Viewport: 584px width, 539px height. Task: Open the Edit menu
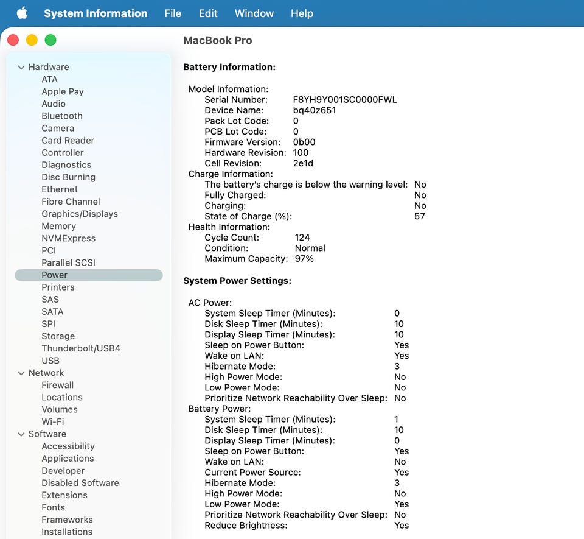[x=208, y=13]
